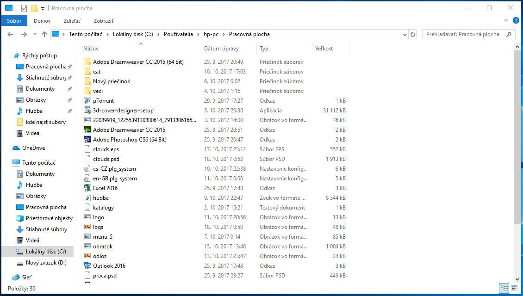The image size is (523, 296).
Task: Open Tento počítač in navigation pane
Action: click(x=39, y=163)
